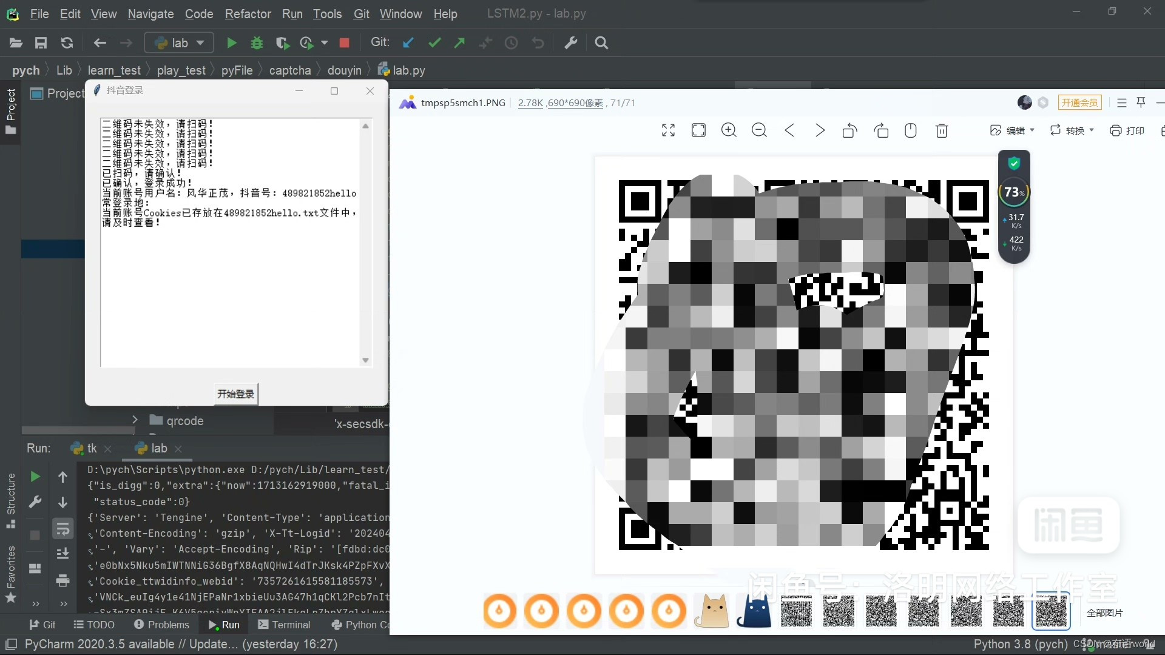The image size is (1165, 655).
Task: Click the captcha breadcrumb folder
Action: point(290,70)
